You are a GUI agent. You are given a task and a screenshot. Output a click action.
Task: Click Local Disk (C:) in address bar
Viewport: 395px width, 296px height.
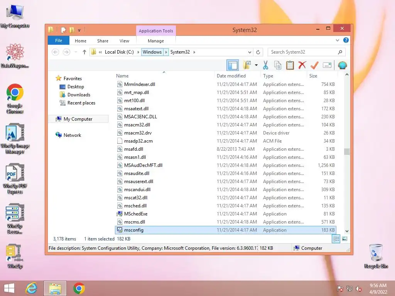(119, 52)
